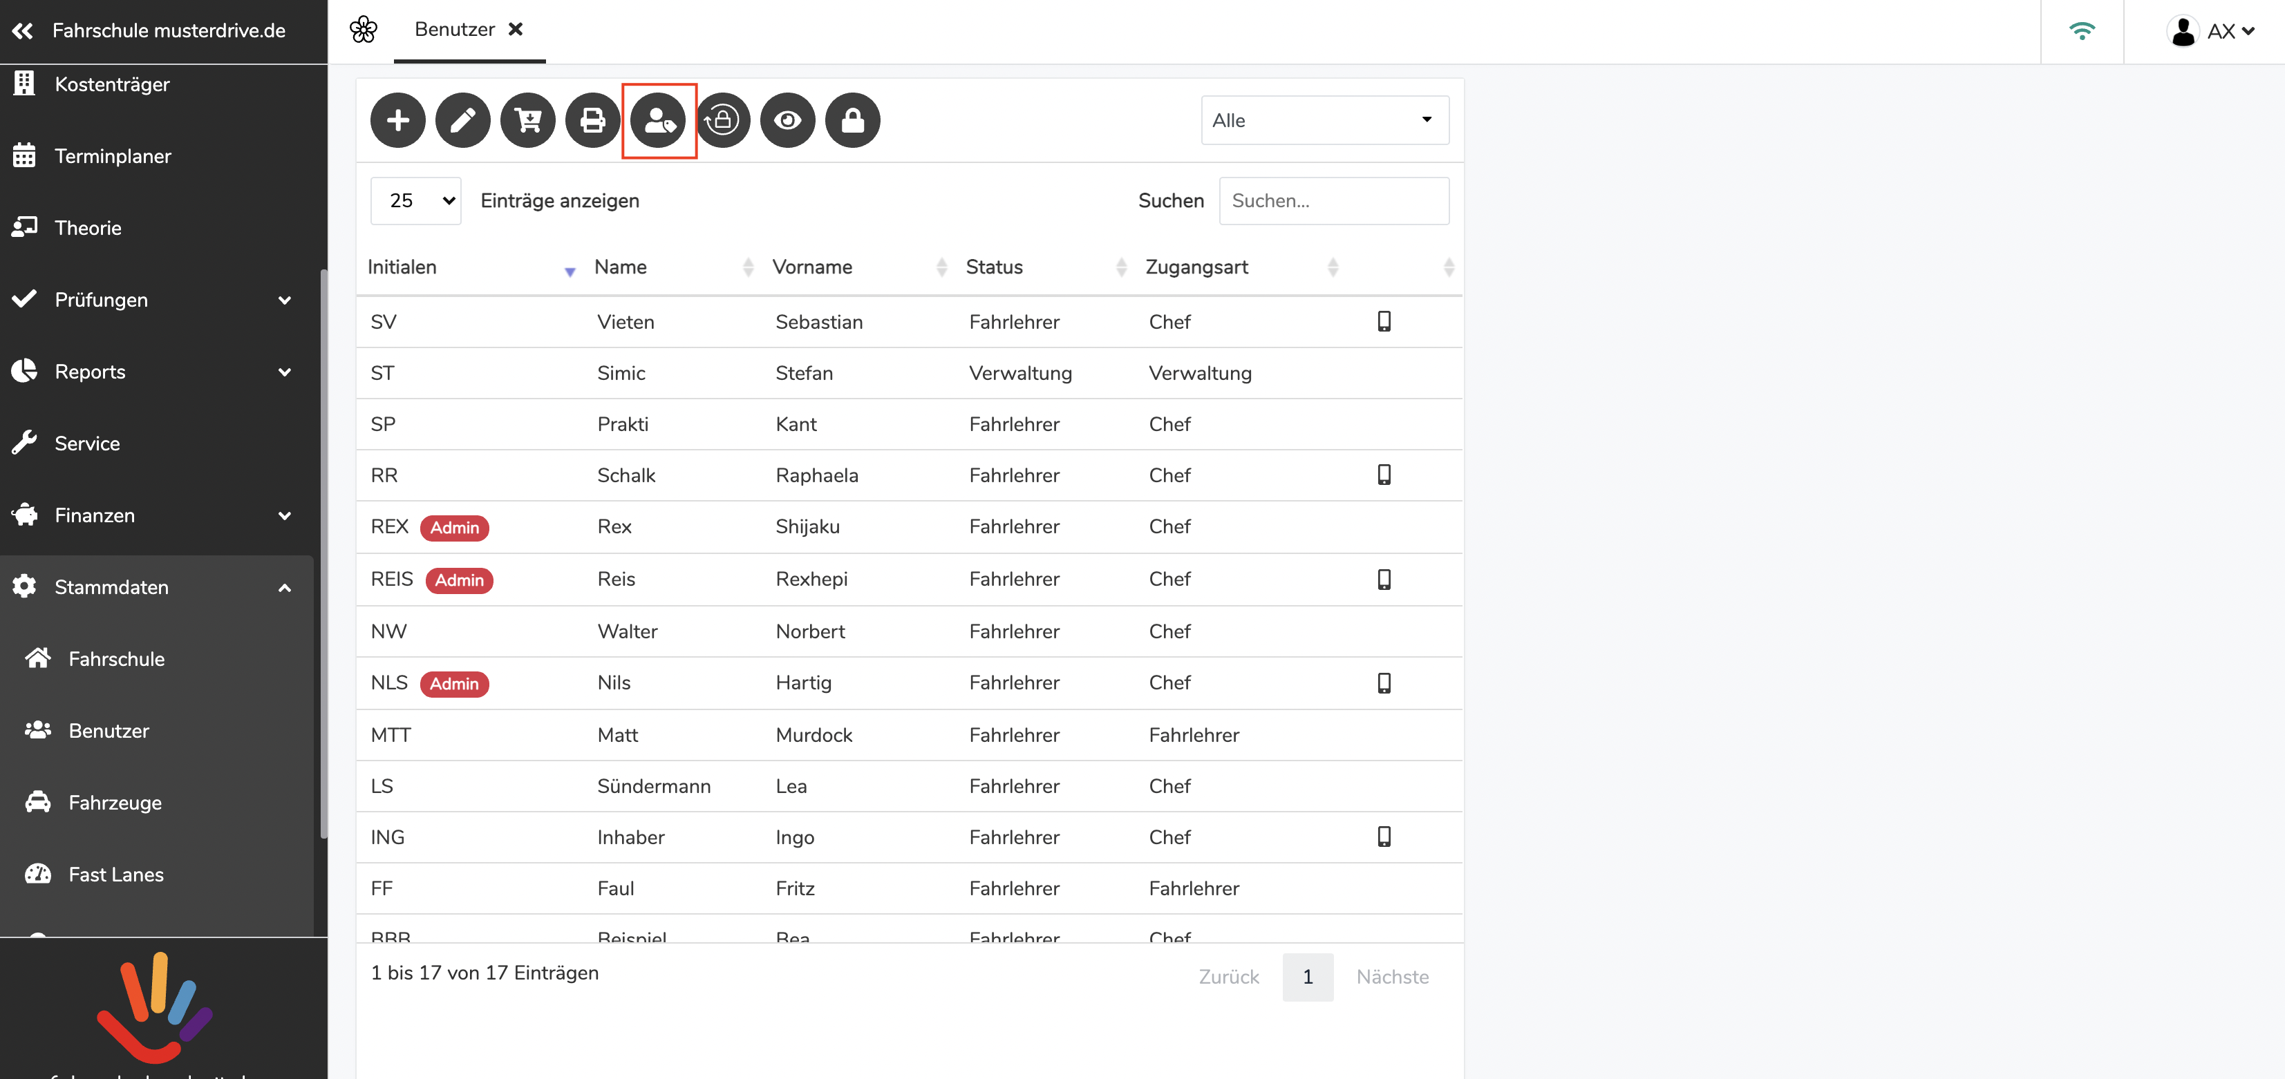Click the reset lock icon
Screen dimensions: 2285x1079
pos(723,120)
